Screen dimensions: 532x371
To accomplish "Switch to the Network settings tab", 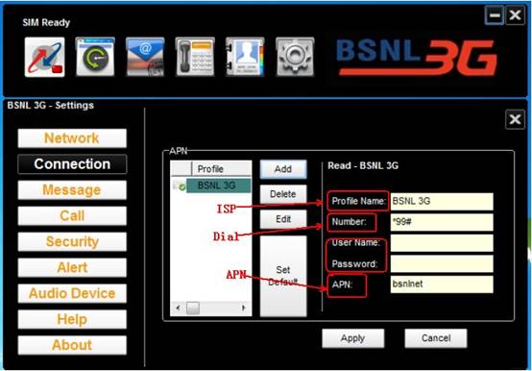I will (72, 138).
